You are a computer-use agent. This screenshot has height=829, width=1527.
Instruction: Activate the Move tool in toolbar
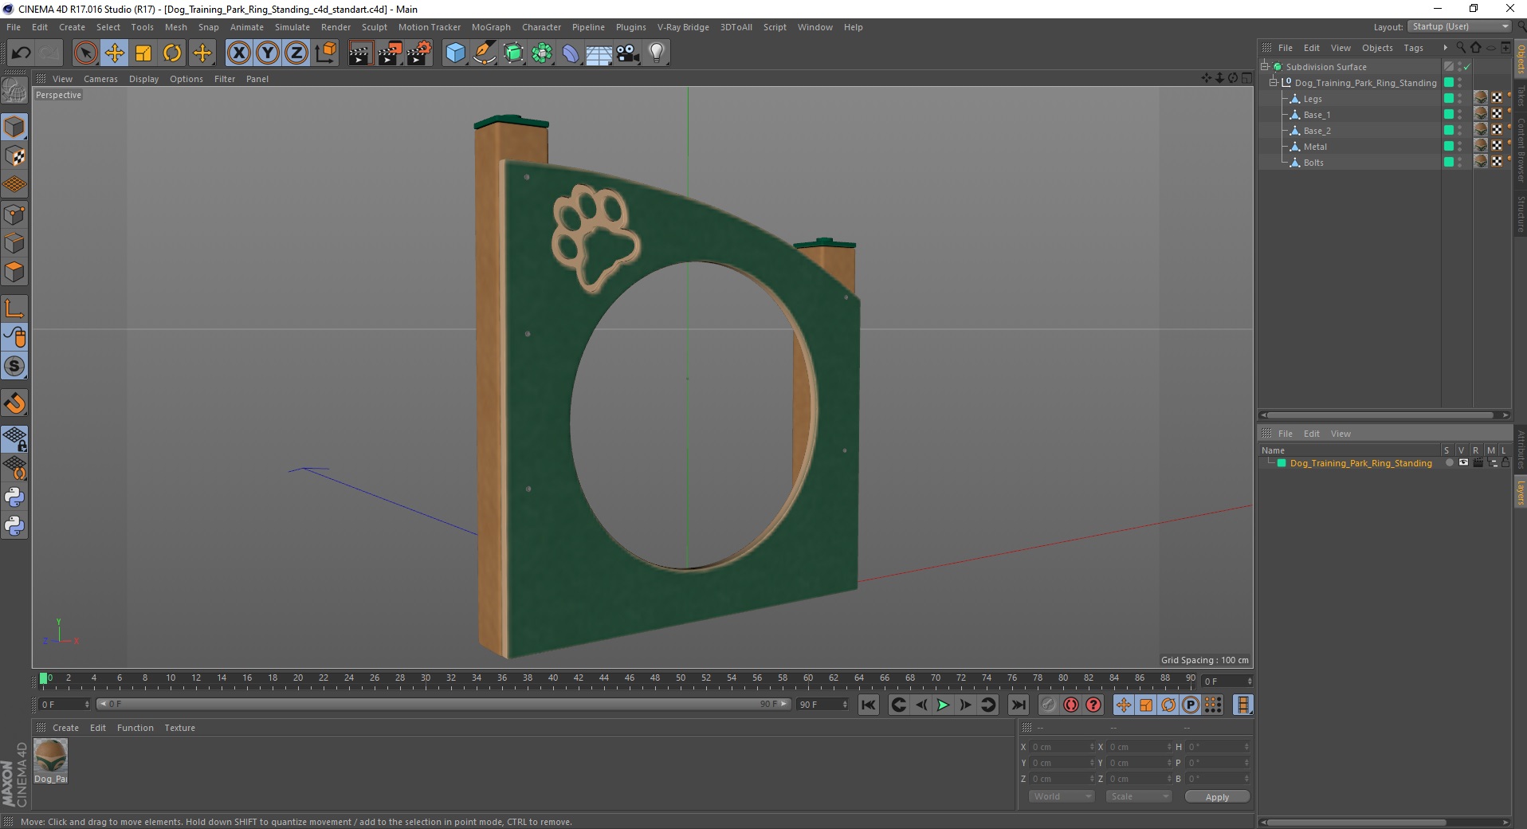(x=115, y=53)
